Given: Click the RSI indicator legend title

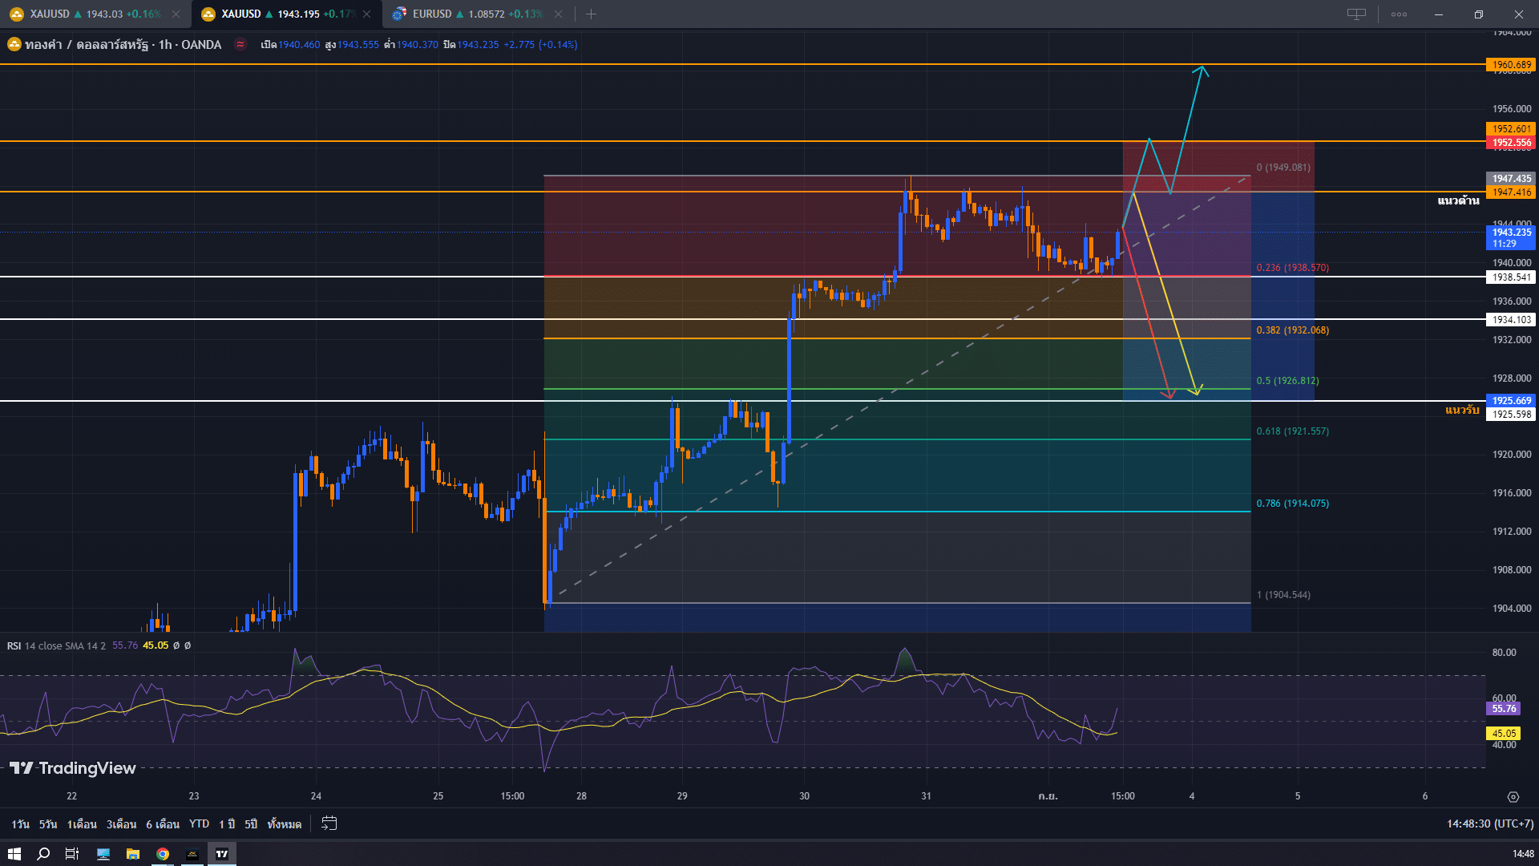Looking at the screenshot, I should [x=14, y=645].
